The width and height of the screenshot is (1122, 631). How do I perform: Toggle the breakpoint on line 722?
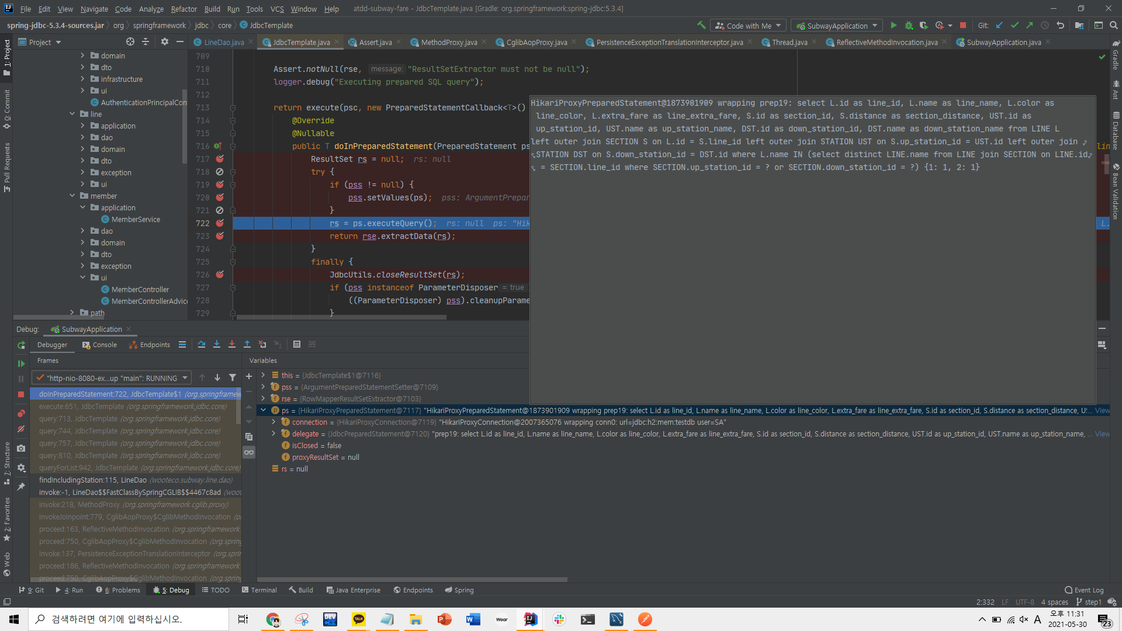220,223
